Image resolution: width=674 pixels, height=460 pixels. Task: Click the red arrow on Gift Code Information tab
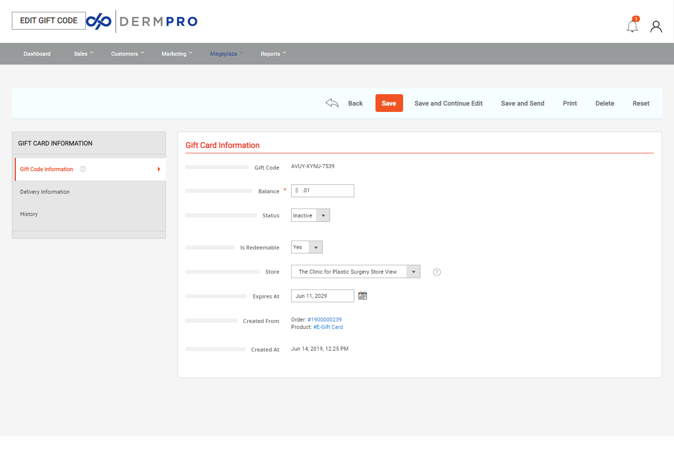[159, 169]
